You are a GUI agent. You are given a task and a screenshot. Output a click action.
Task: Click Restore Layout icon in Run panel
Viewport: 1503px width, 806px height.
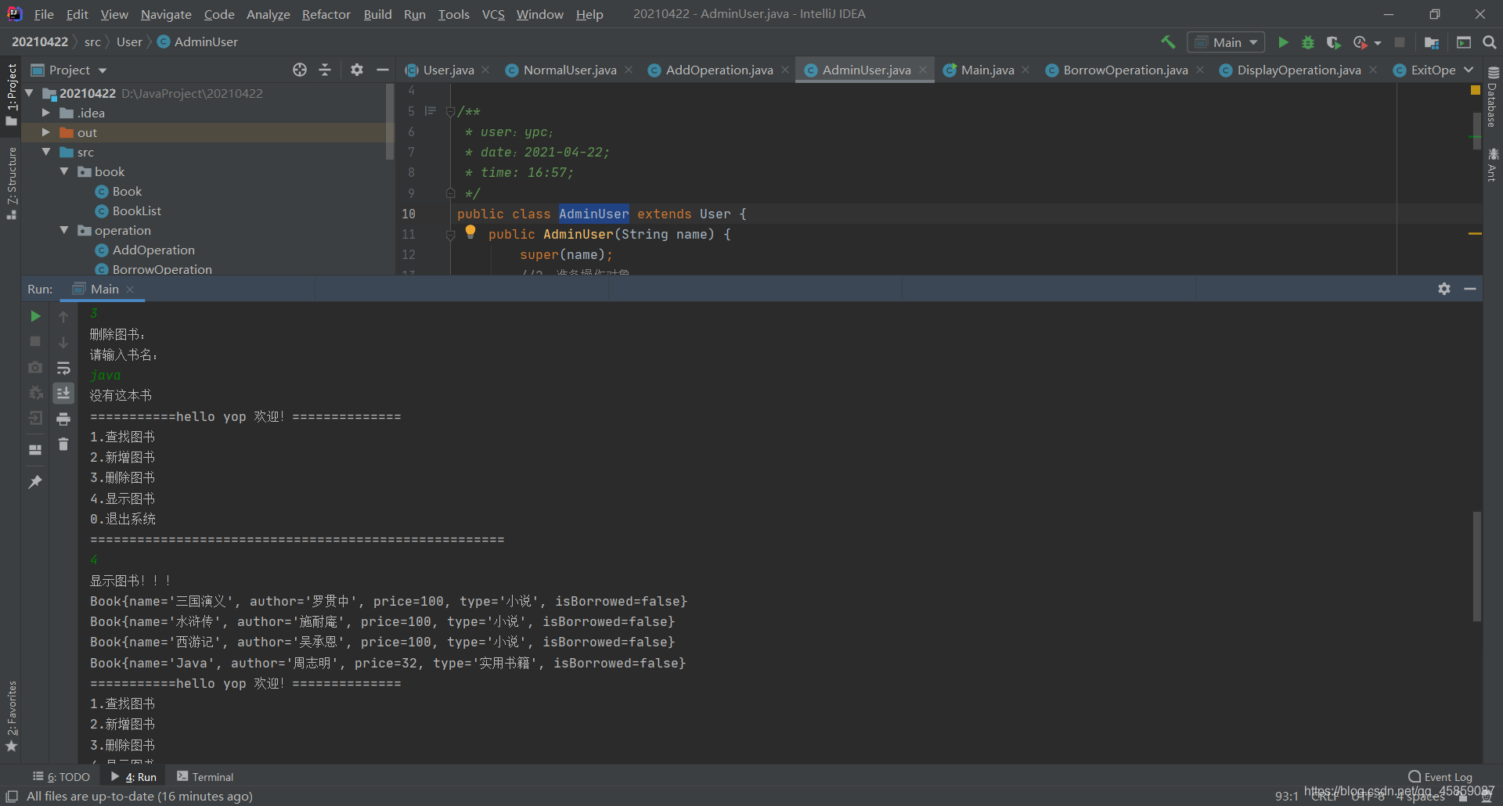click(35, 450)
